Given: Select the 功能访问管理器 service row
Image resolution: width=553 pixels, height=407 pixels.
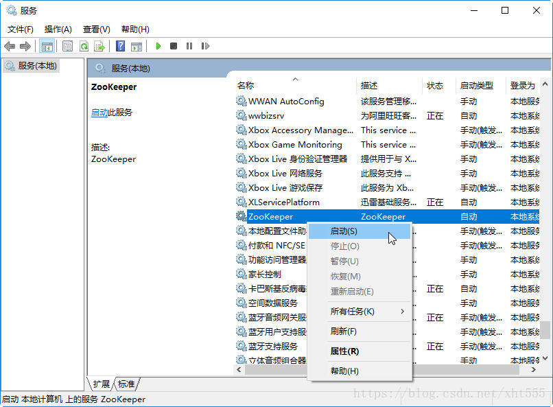Looking at the screenshot, I should click(x=387, y=260).
